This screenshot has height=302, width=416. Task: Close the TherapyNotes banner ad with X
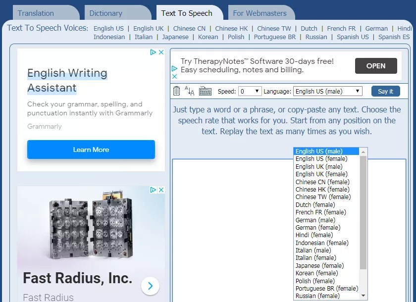point(174,77)
